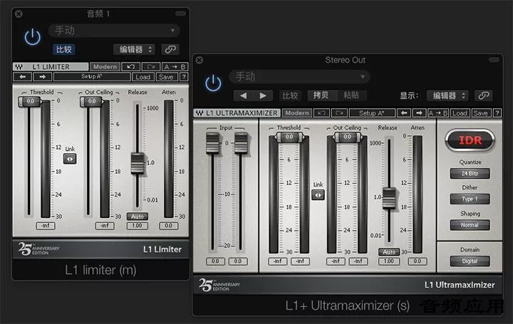Viewport: 513px width, 324px height.
Task: Click right Input fader handle in Ultramaximizer
Action: [241, 143]
